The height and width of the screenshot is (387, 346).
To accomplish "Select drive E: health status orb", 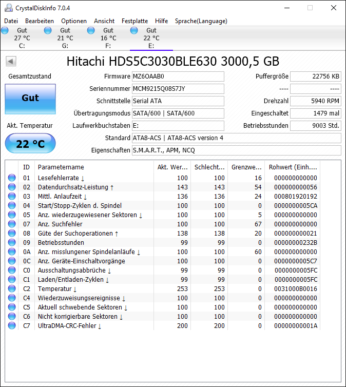I will point(134,31).
